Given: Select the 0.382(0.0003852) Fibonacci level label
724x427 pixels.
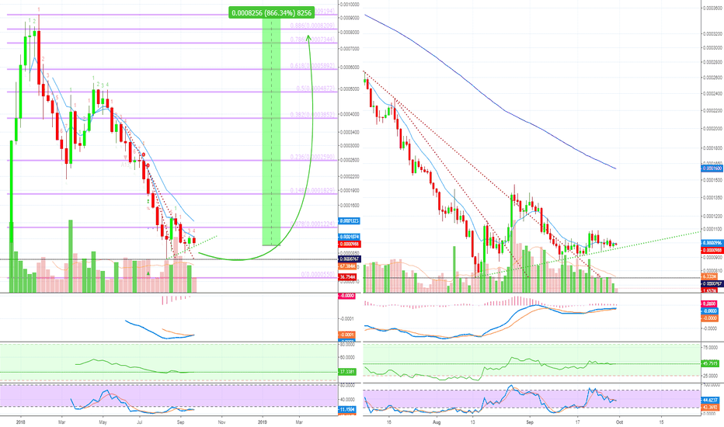Looking at the screenshot, I should click(312, 115).
